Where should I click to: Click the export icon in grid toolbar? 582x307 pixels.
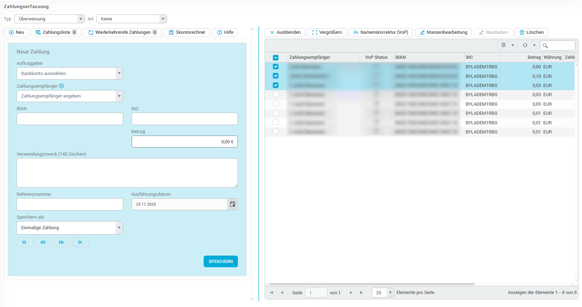point(503,45)
